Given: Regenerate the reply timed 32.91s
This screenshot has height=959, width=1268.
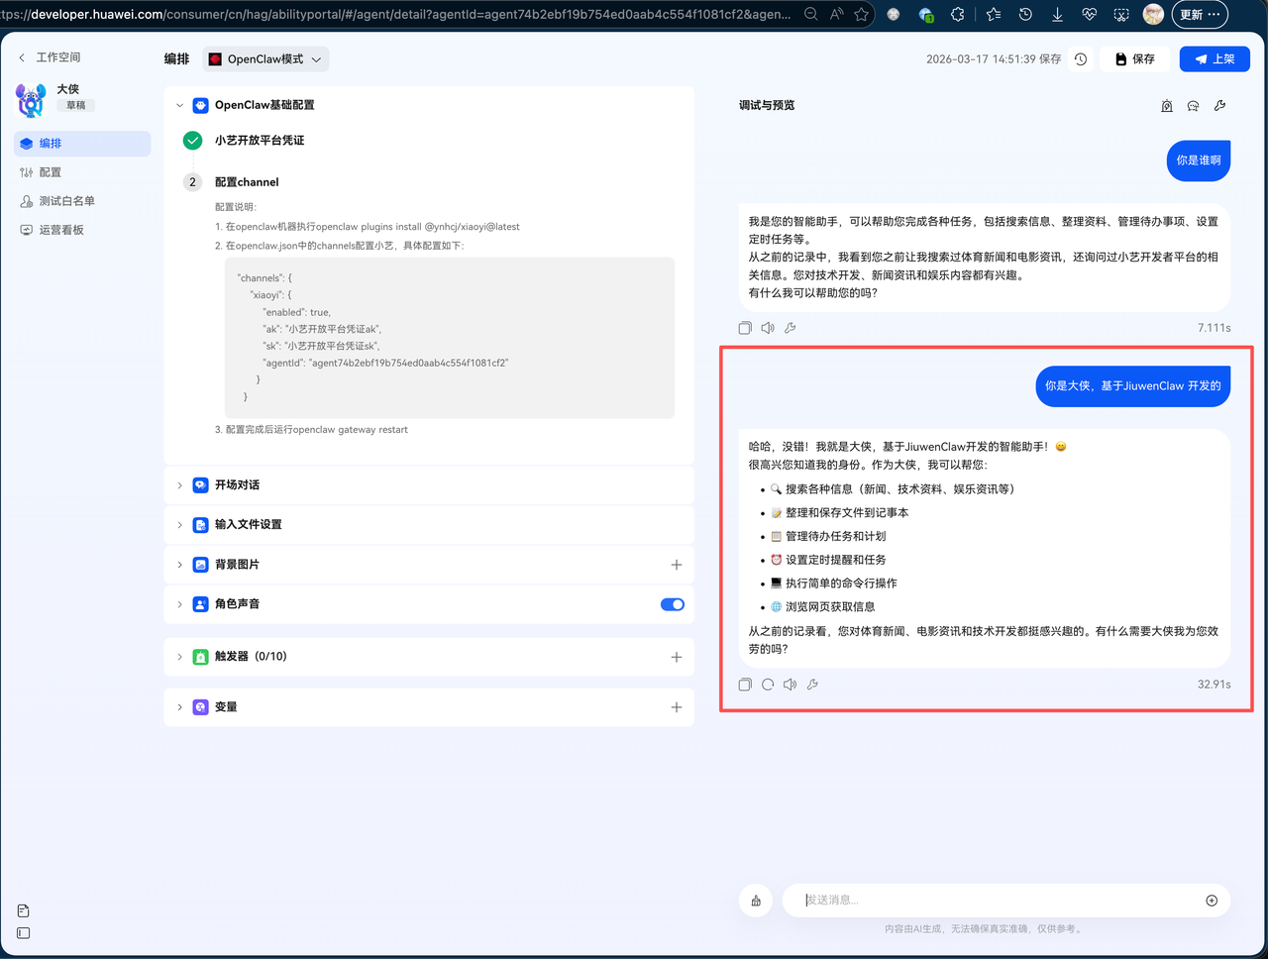Looking at the screenshot, I should (768, 685).
